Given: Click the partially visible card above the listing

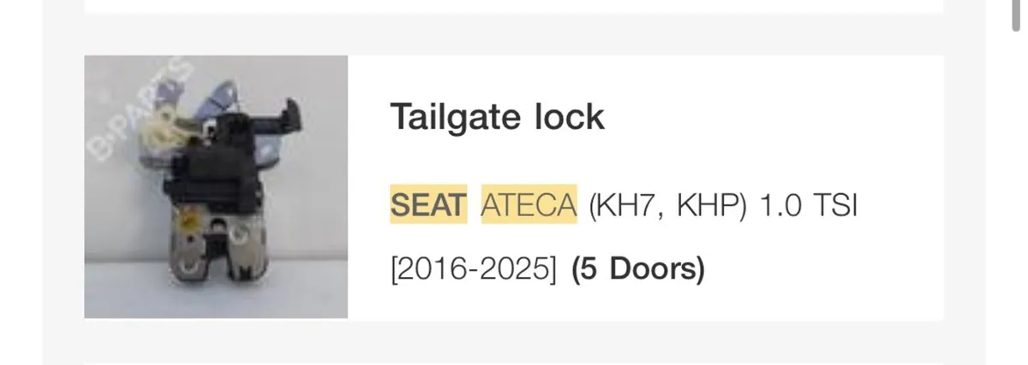Looking at the screenshot, I should click(x=514, y=6).
